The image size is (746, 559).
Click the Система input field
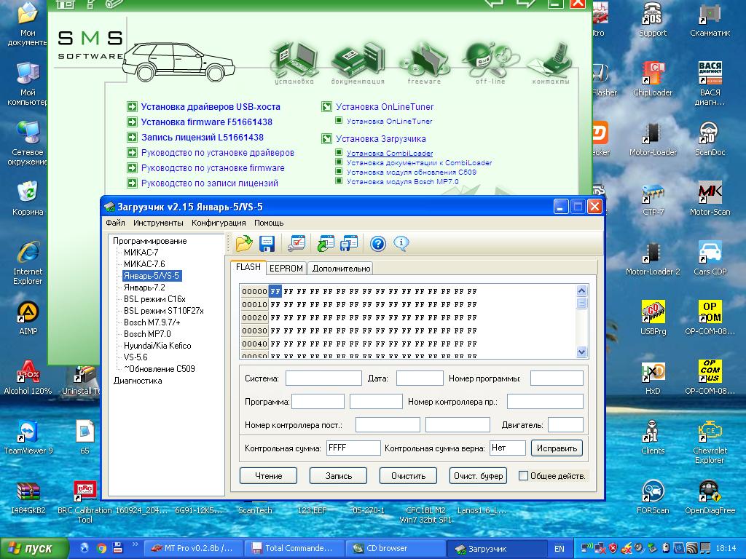click(323, 378)
